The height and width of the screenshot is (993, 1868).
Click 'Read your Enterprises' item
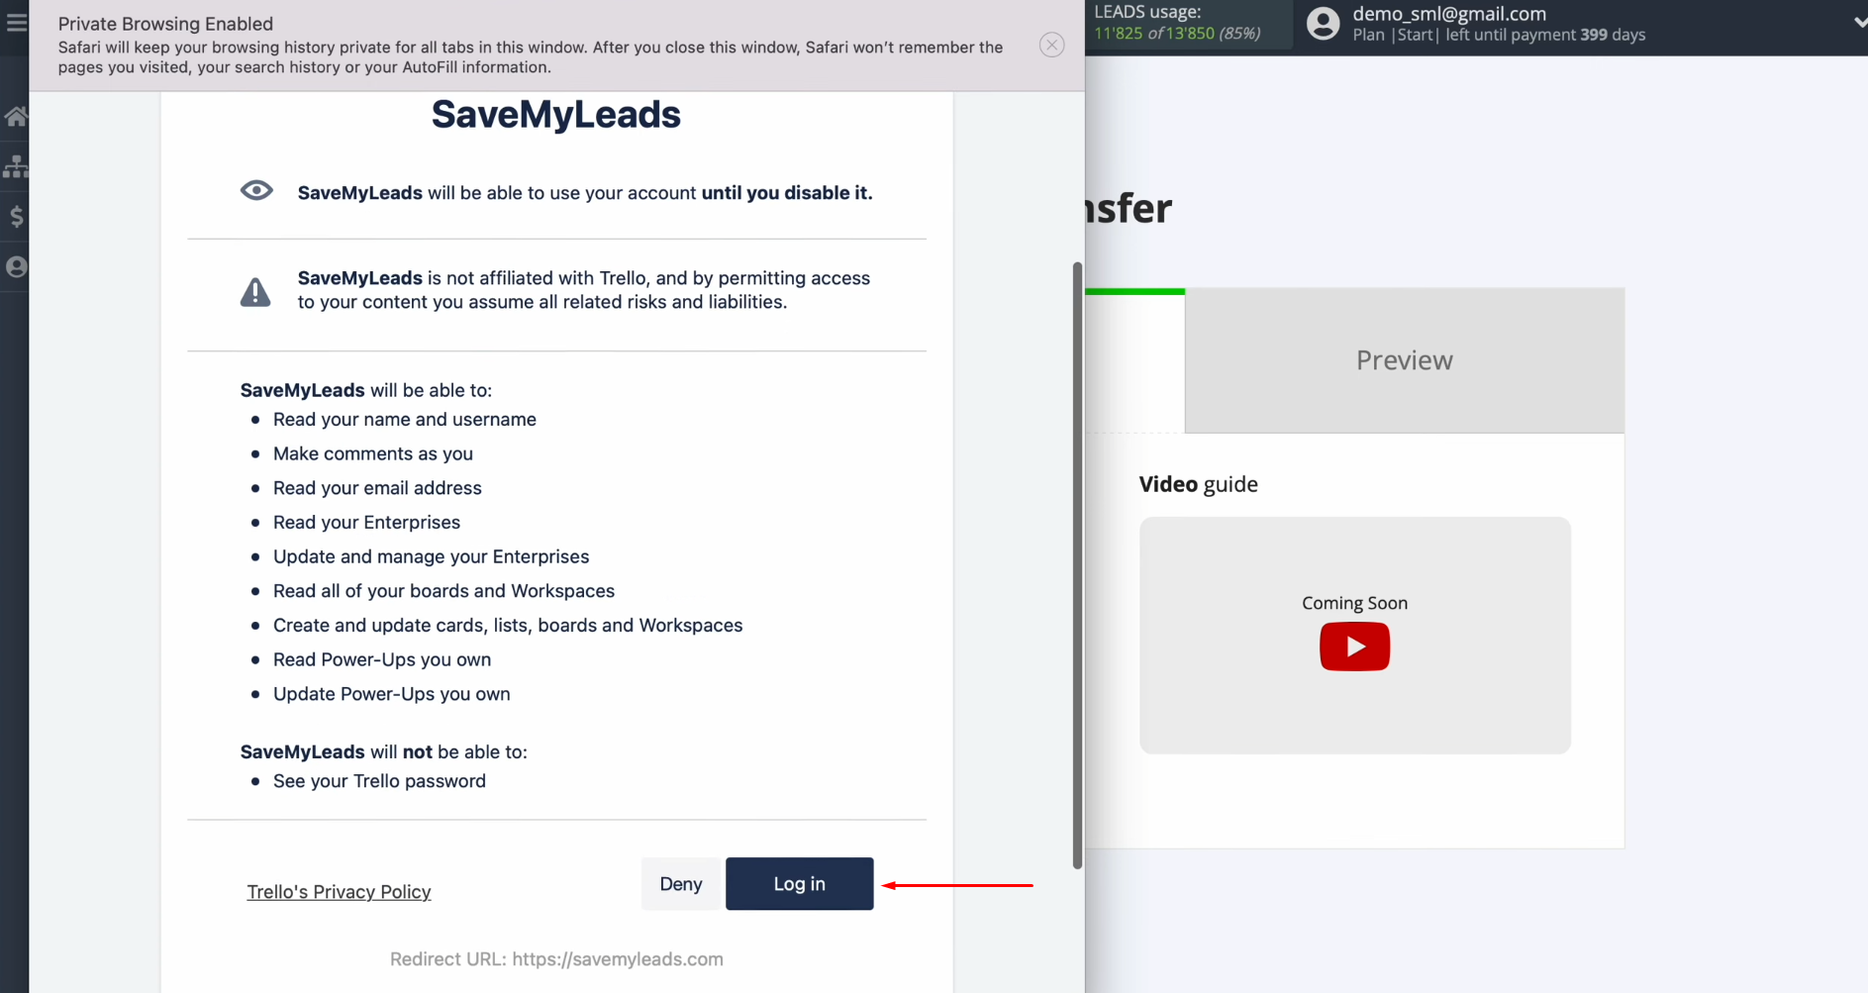point(366,522)
